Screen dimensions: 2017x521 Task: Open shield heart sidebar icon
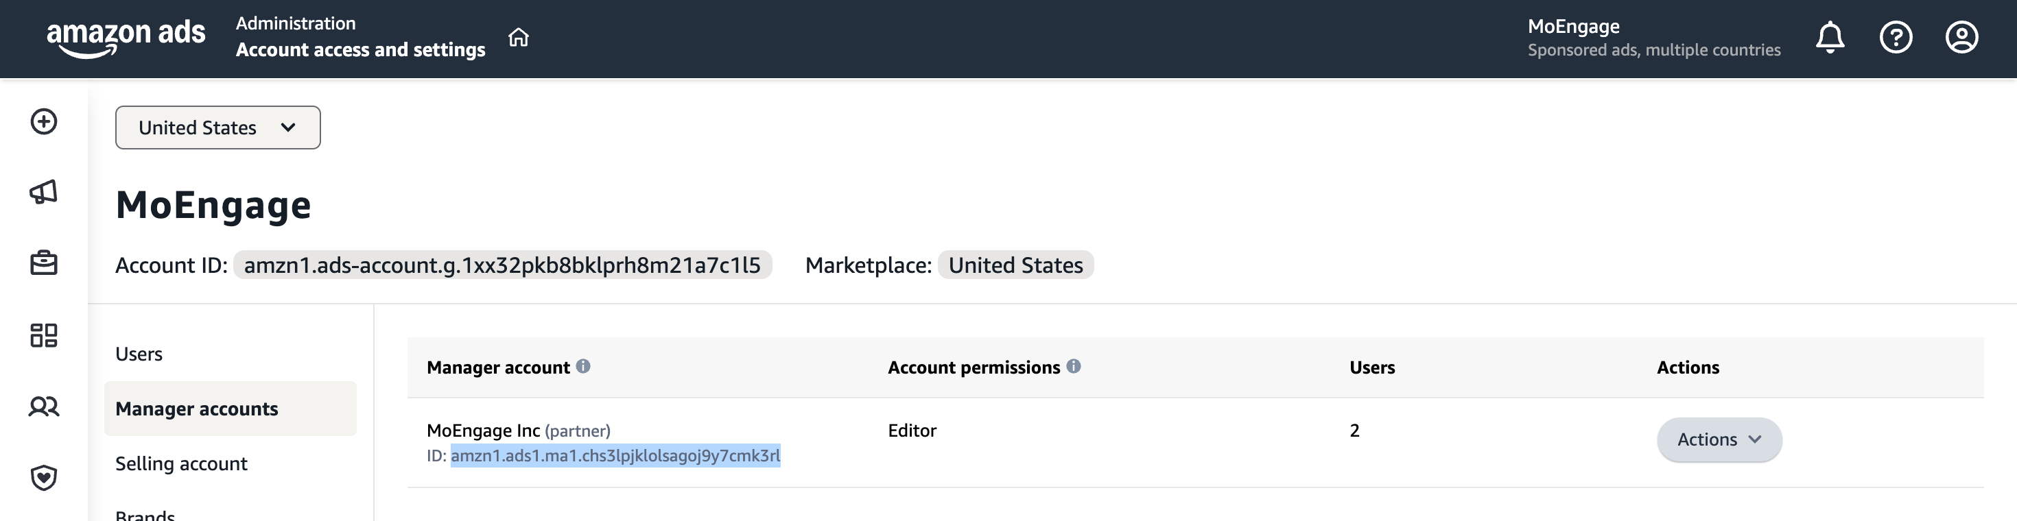pos(44,477)
